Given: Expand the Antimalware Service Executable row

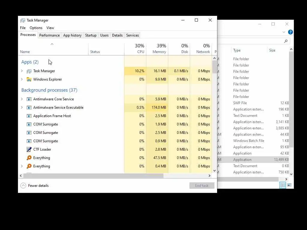Looking at the screenshot, I should pos(22,108).
